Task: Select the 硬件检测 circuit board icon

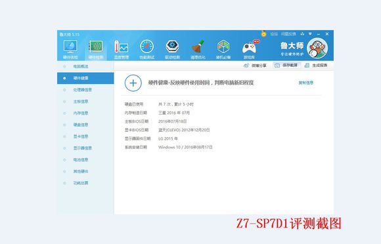Action: [x=96, y=47]
